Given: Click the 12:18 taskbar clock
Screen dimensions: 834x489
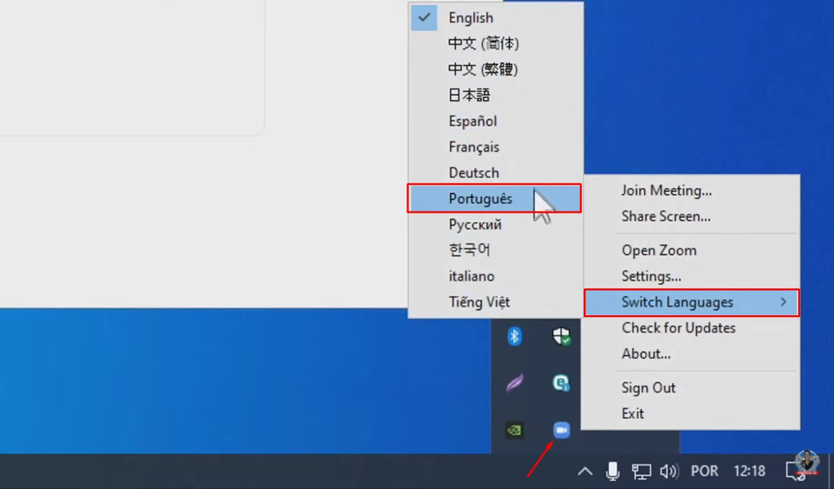Looking at the screenshot, I should point(749,471).
